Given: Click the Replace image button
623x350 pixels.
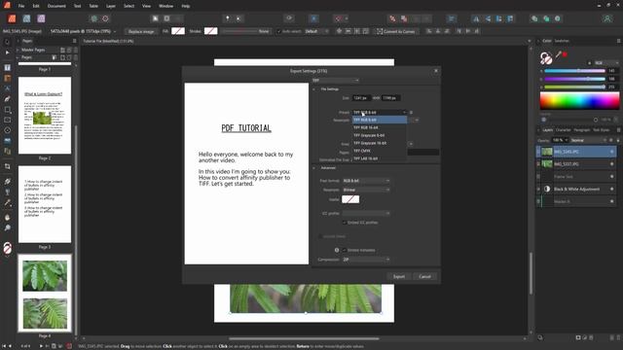Looking at the screenshot, I should (141, 31).
